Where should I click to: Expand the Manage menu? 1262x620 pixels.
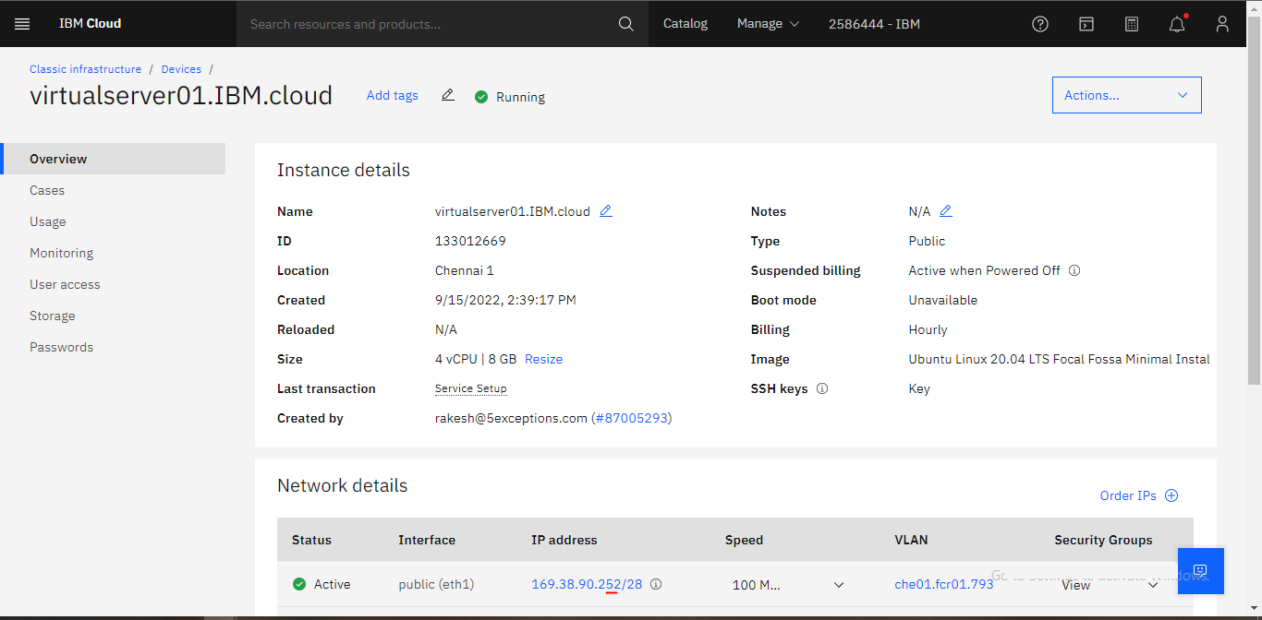click(x=768, y=24)
